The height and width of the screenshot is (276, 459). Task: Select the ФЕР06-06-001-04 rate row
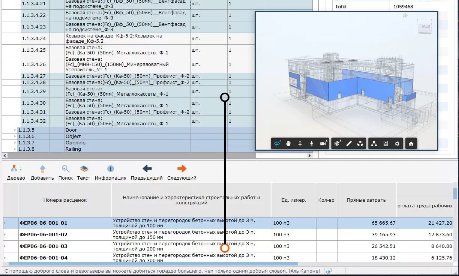click(43, 258)
